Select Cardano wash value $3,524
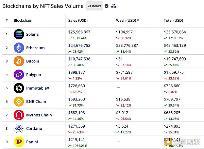 (122, 126)
